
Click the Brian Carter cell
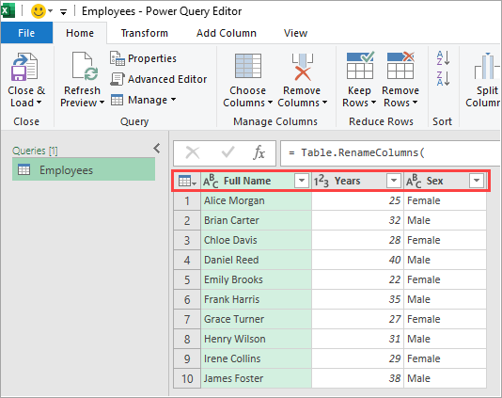point(256,220)
